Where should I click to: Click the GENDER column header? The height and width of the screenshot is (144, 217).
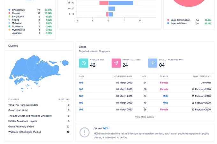pyautogui.click(x=164, y=76)
